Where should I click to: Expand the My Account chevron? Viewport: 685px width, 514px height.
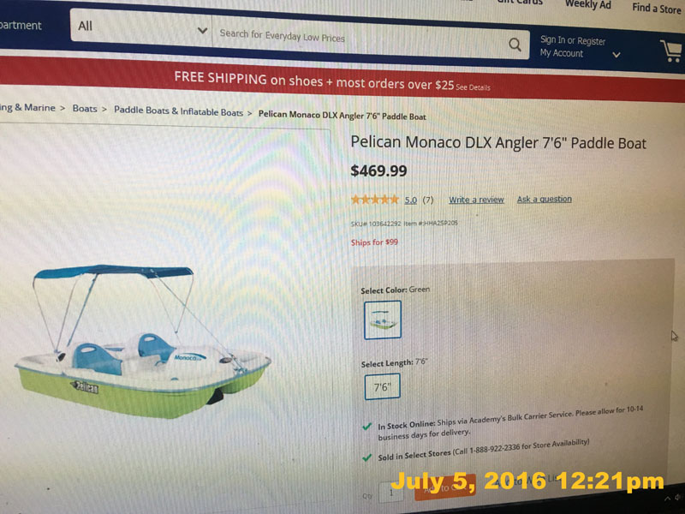tap(616, 55)
